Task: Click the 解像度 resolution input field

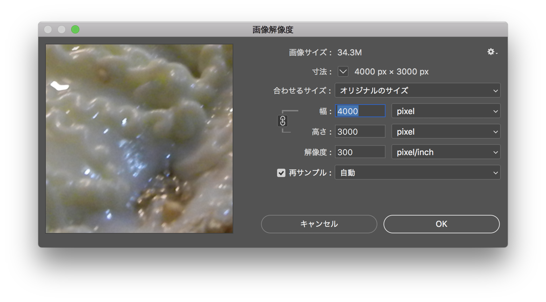Action: [360, 152]
